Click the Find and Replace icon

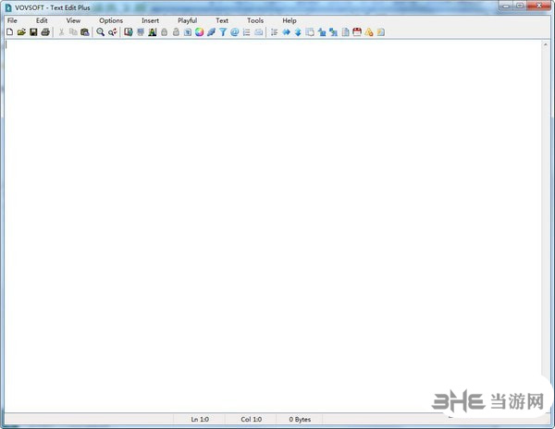pyautogui.click(x=113, y=32)
